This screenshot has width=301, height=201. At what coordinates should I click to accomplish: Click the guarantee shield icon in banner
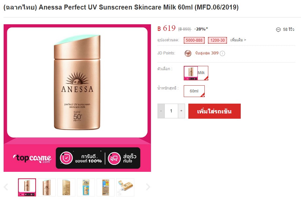tap(66, 158)
